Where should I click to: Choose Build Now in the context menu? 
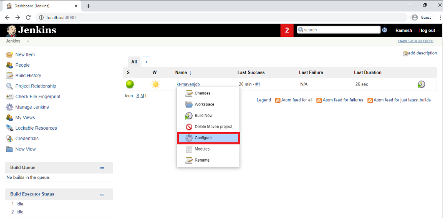point(208,115)
